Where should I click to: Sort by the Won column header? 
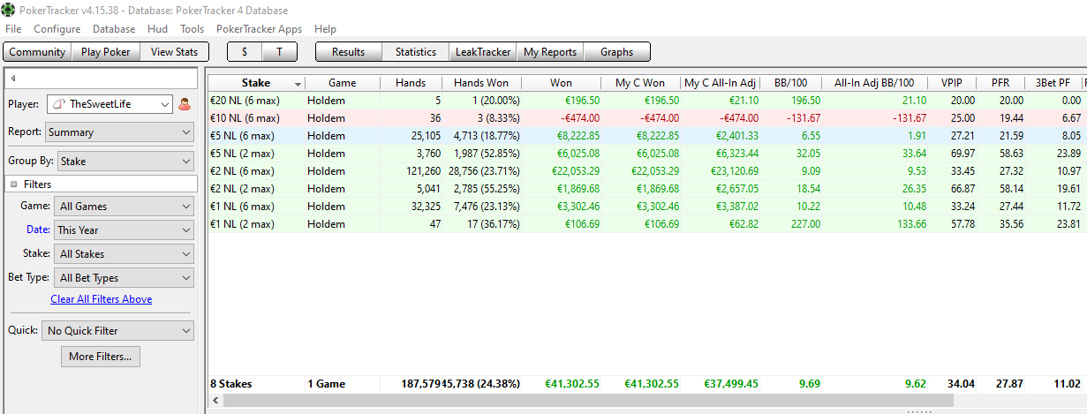[x=561, y=83]
